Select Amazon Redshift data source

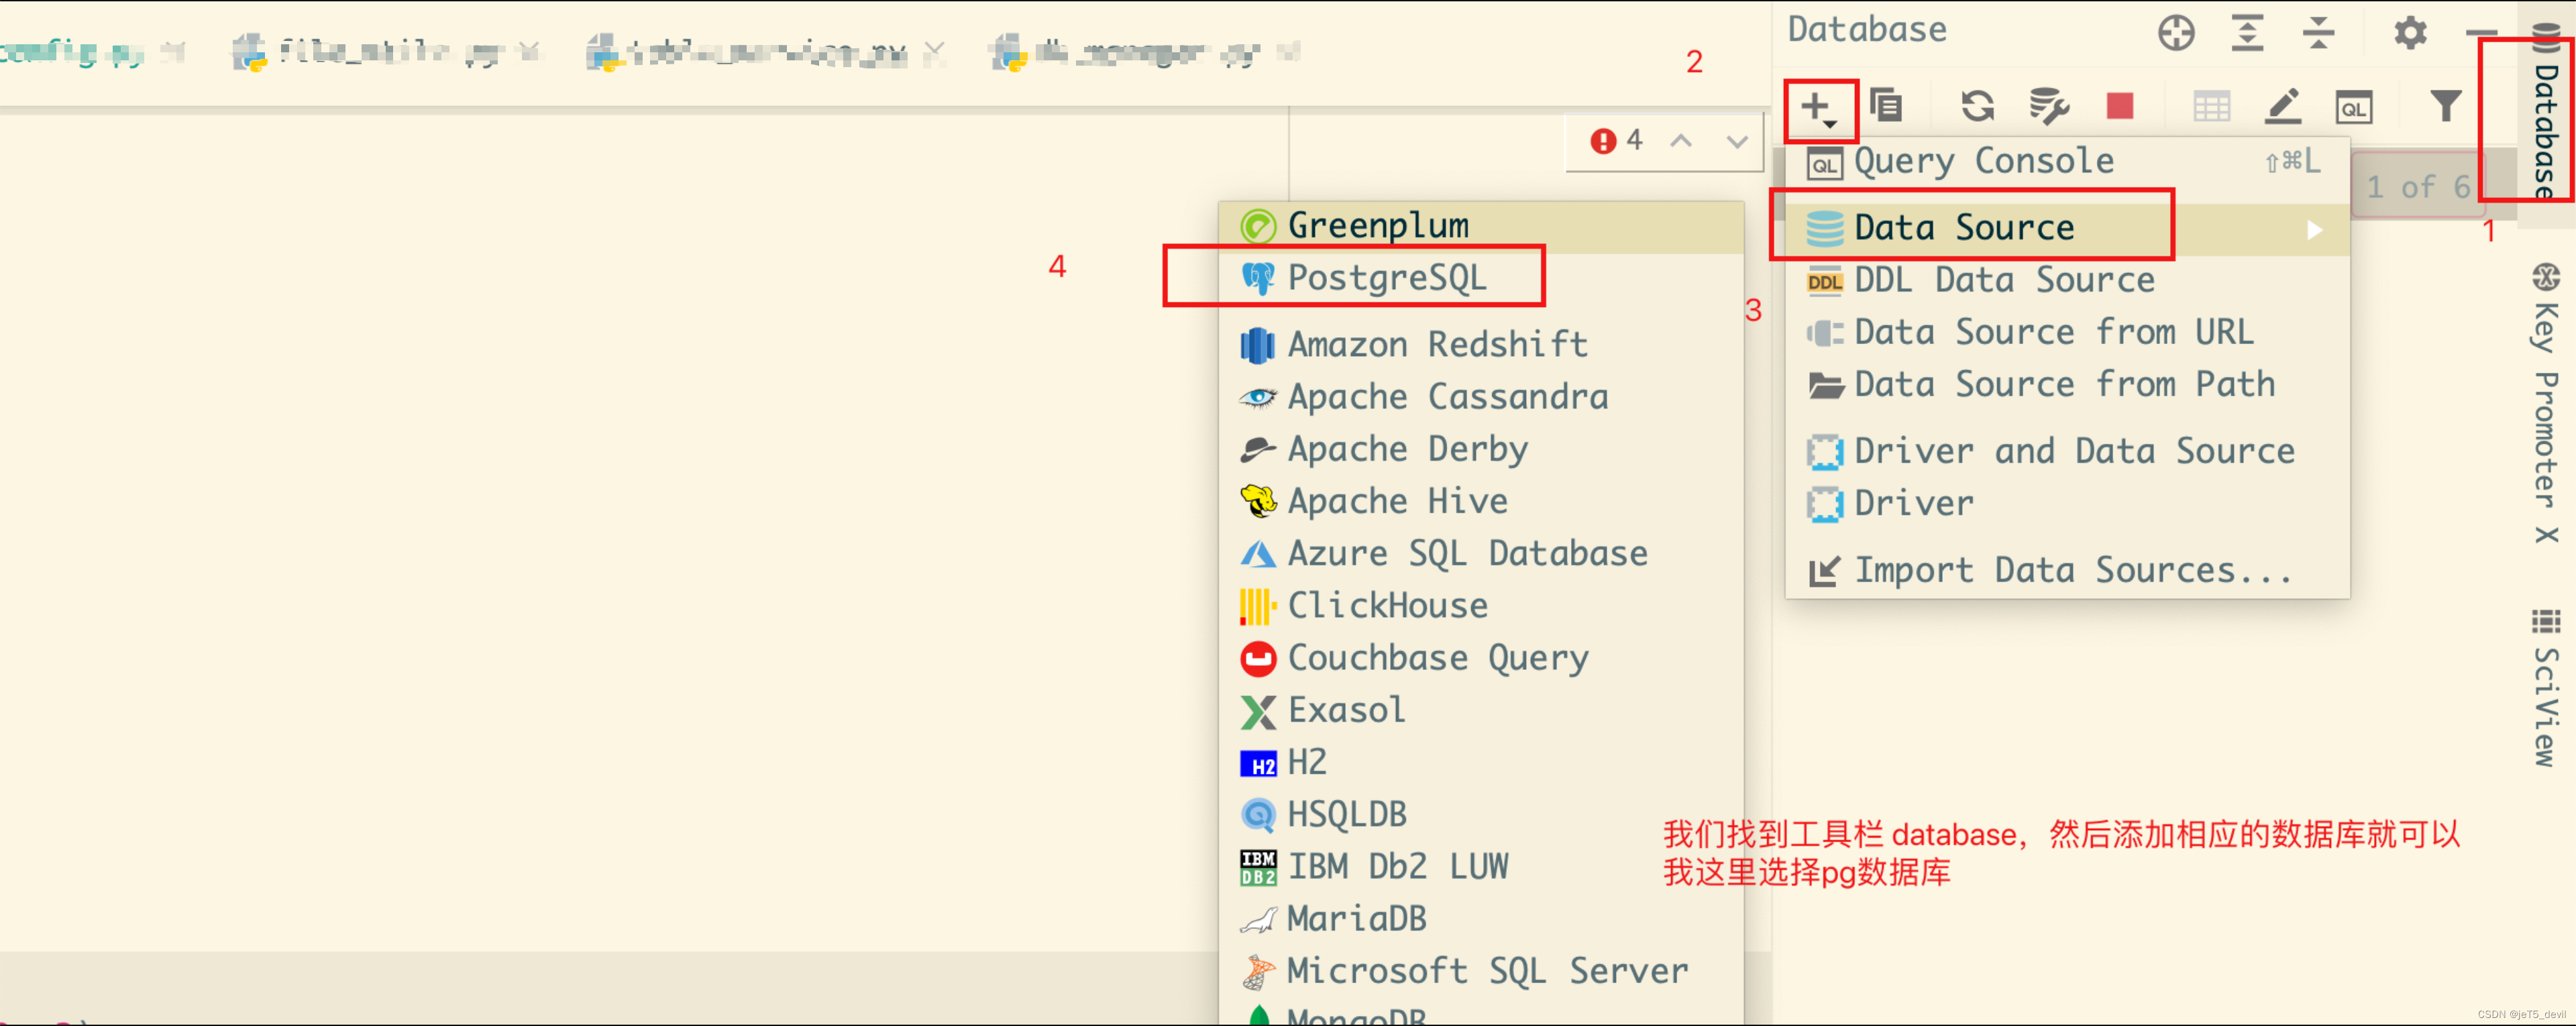[x=1481, y=345]
